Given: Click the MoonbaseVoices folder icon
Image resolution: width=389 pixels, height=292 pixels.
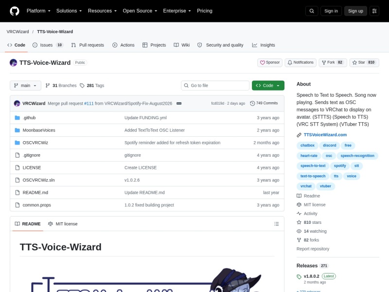Looking at the screenshot, I should (x=17, y=130).
